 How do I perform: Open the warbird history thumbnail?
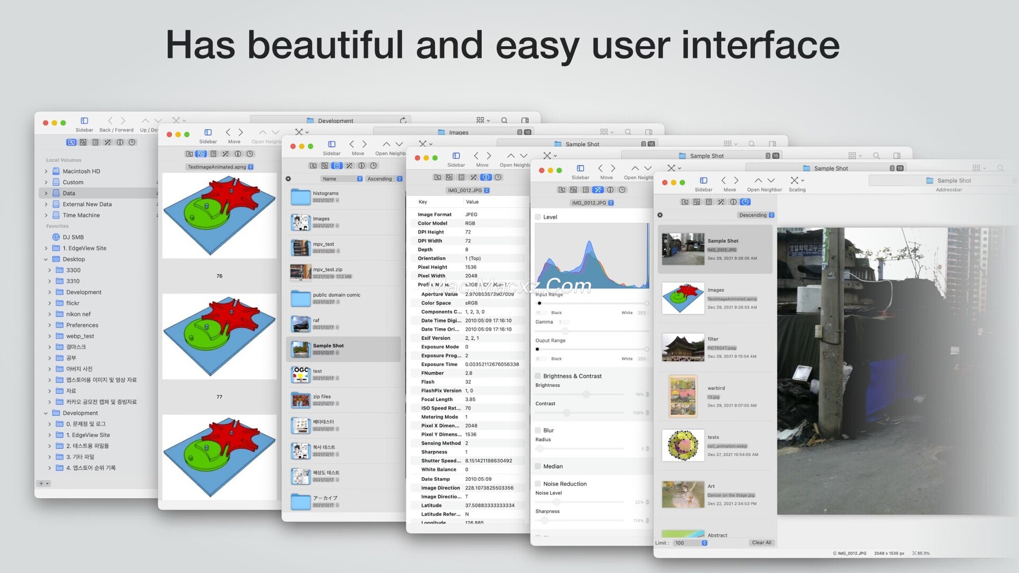point(683,396)
